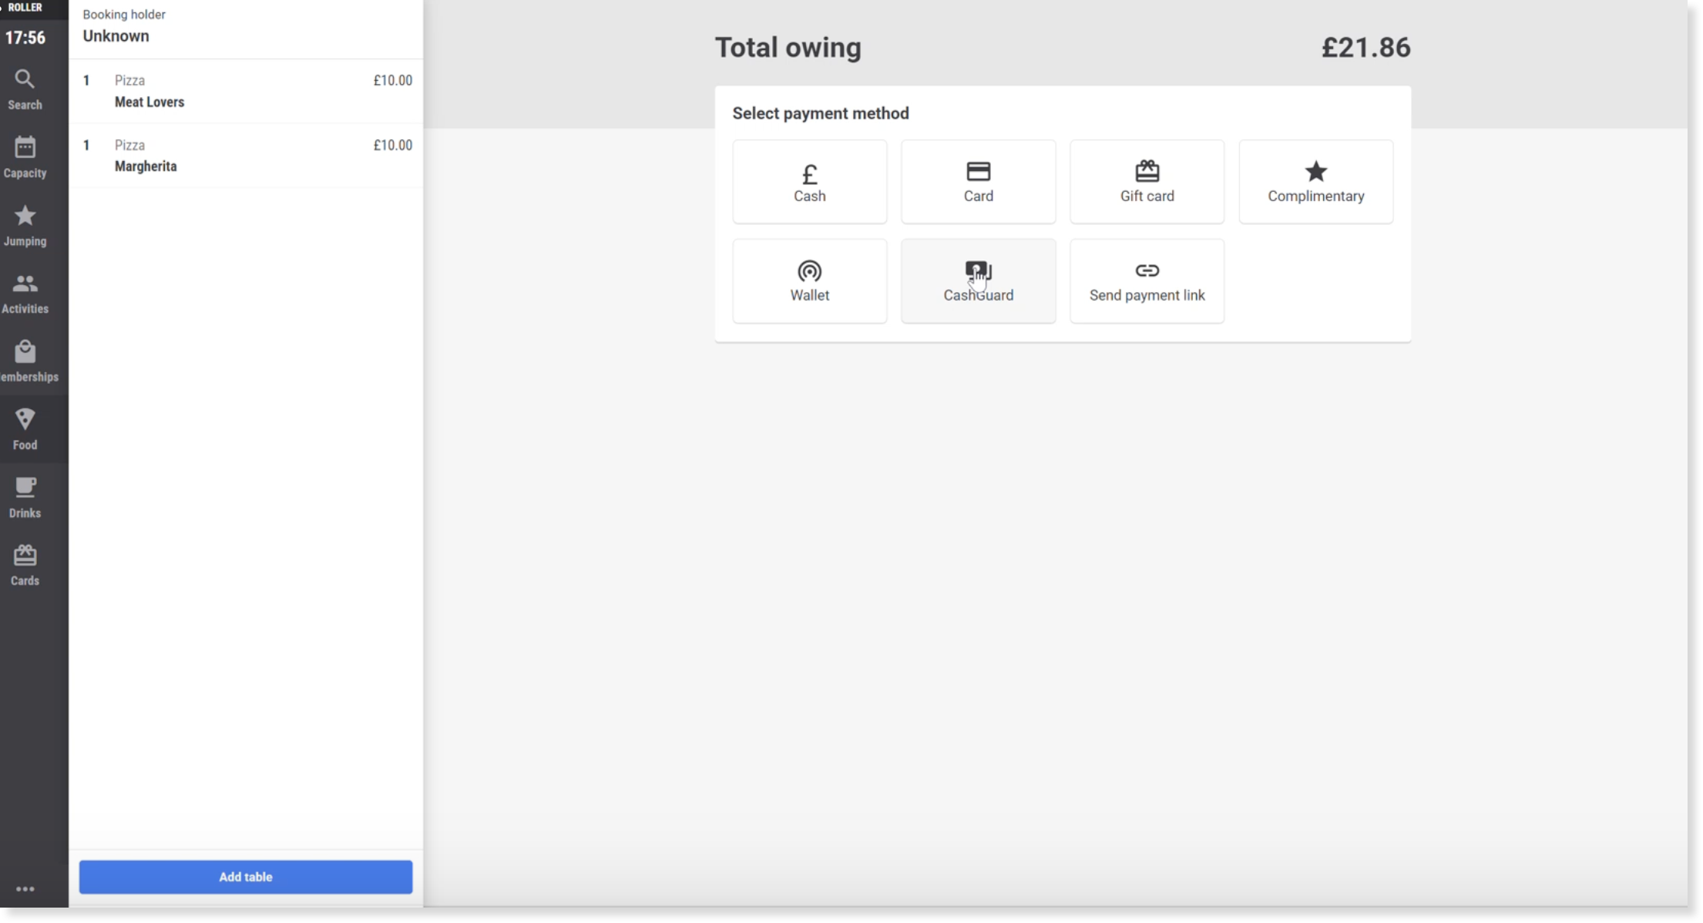Select Wallet payment method
The height and width of the screenshot is (923, 1703).
809,281
